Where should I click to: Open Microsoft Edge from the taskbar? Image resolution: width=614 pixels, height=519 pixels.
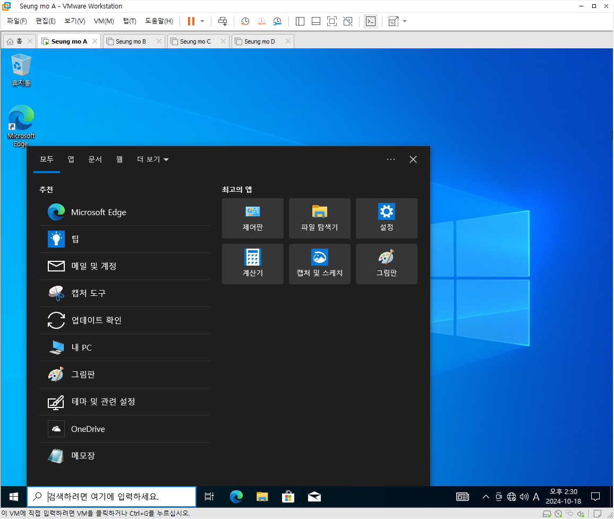236,497
